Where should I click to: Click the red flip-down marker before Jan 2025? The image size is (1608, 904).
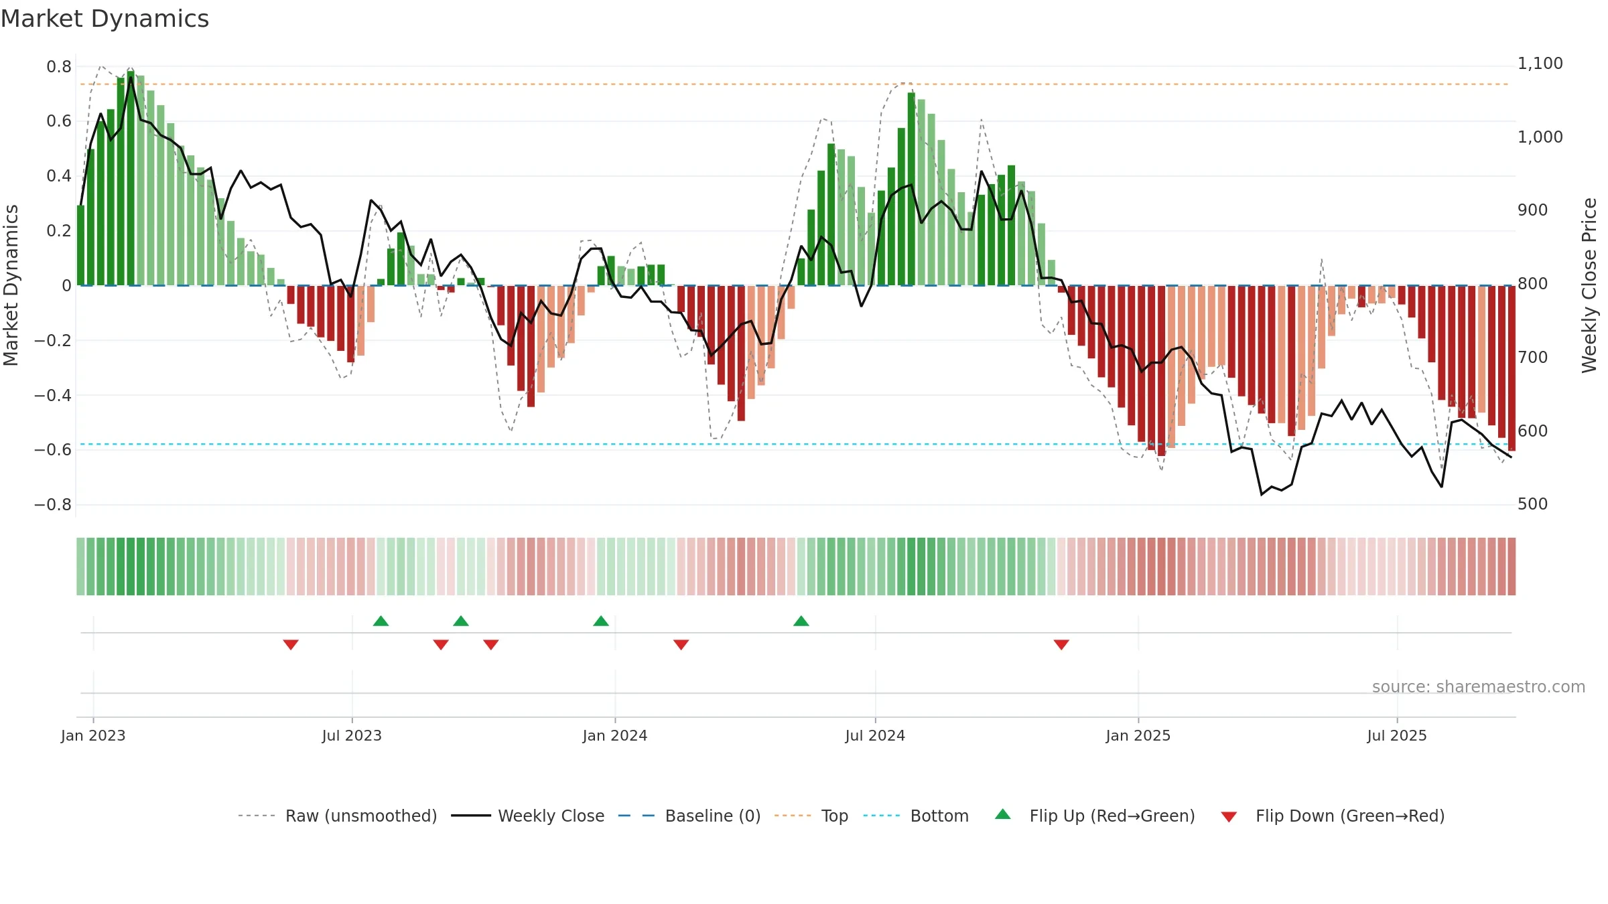pos(1061,644)
